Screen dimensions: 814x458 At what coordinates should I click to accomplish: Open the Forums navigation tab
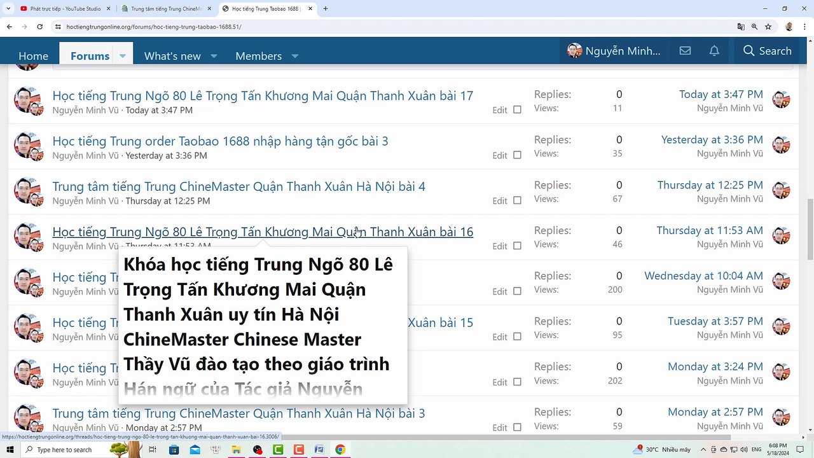coord(90,56)
